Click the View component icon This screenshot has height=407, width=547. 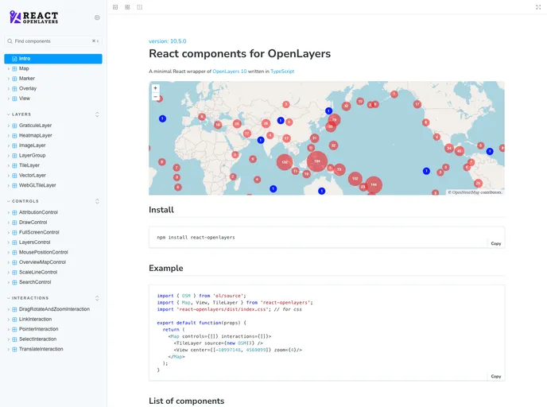[14, 99]
